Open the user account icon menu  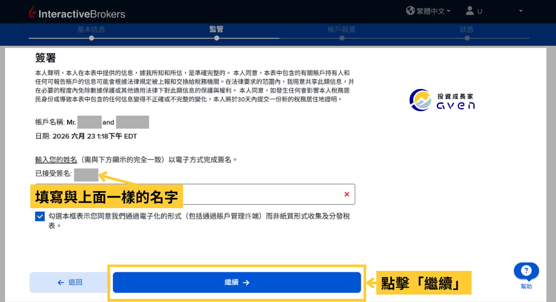[x=470, y=11]
